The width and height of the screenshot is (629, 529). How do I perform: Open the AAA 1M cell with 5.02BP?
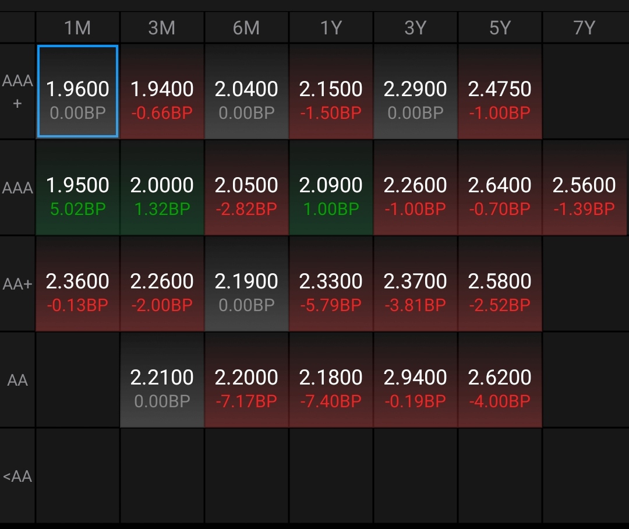78,188
